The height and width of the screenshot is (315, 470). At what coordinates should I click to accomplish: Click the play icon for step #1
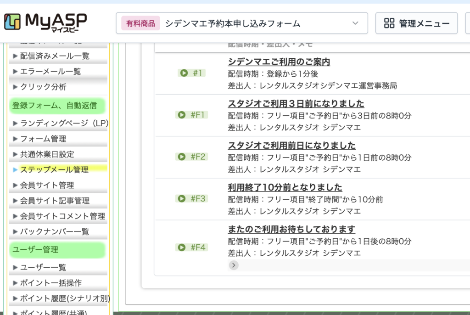coord(184,73)
